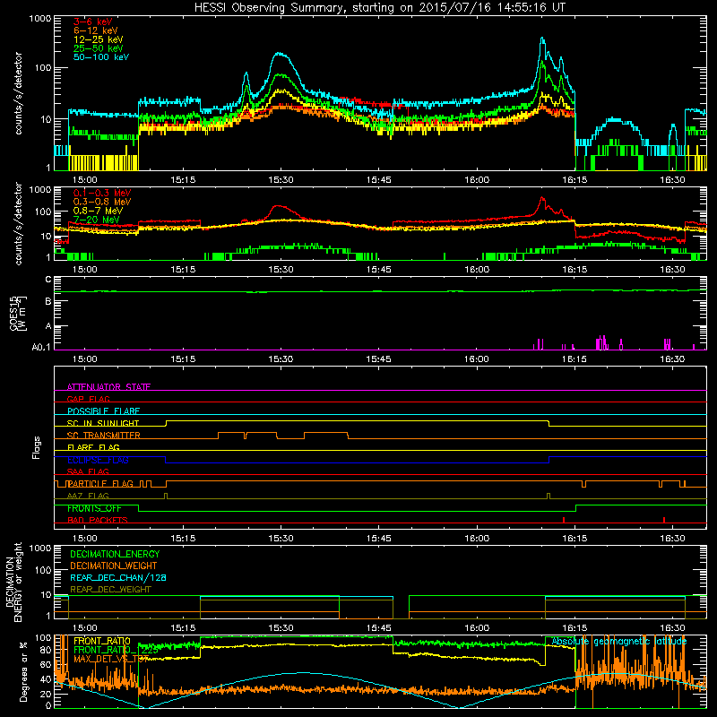Click the '16:00' tick under the Flags panel
This screenshot has width=717, height=717.
[x=477, y=539]
